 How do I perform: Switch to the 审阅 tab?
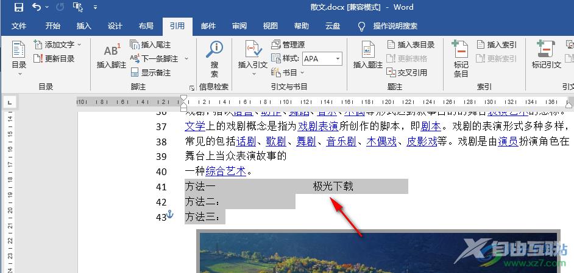pyautogui.click(x=239, y=26)
